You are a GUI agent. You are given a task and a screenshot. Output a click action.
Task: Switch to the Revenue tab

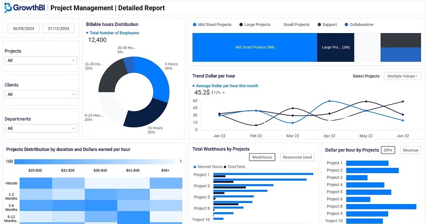[x=410, y=150]
